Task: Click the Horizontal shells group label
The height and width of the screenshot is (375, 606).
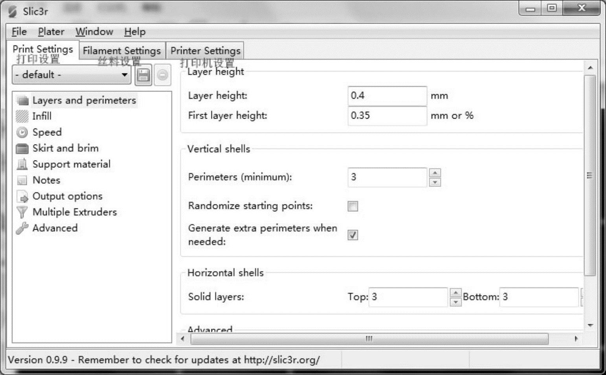Action: [225, 273]
